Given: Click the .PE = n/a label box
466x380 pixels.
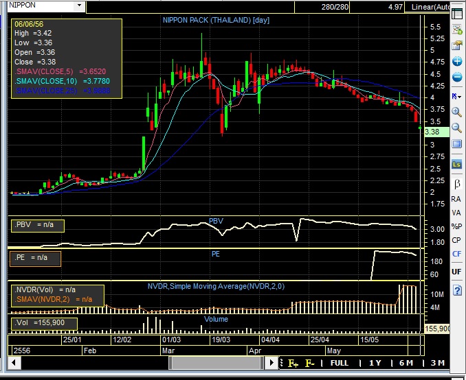Looking at the screenshot, I should click(35, 259).
